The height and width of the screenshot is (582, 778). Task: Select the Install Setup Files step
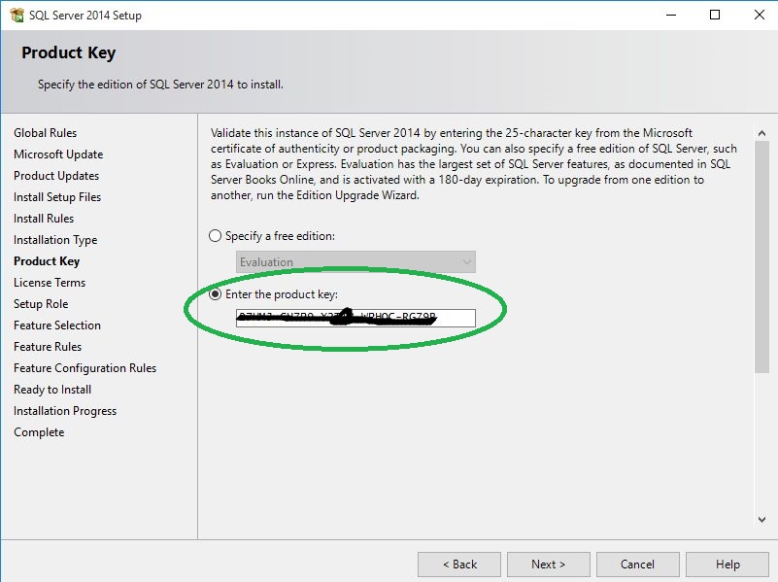pyautogui.click(x=57, y=197)
